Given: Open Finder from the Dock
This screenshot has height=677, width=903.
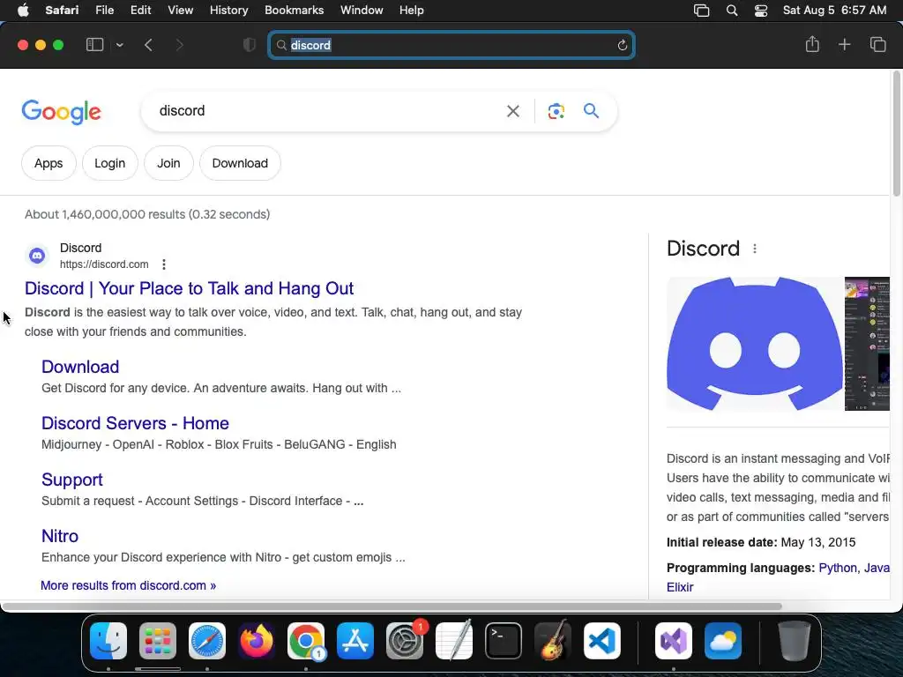Looking at the screenshot, I should [x=108, y=641].
